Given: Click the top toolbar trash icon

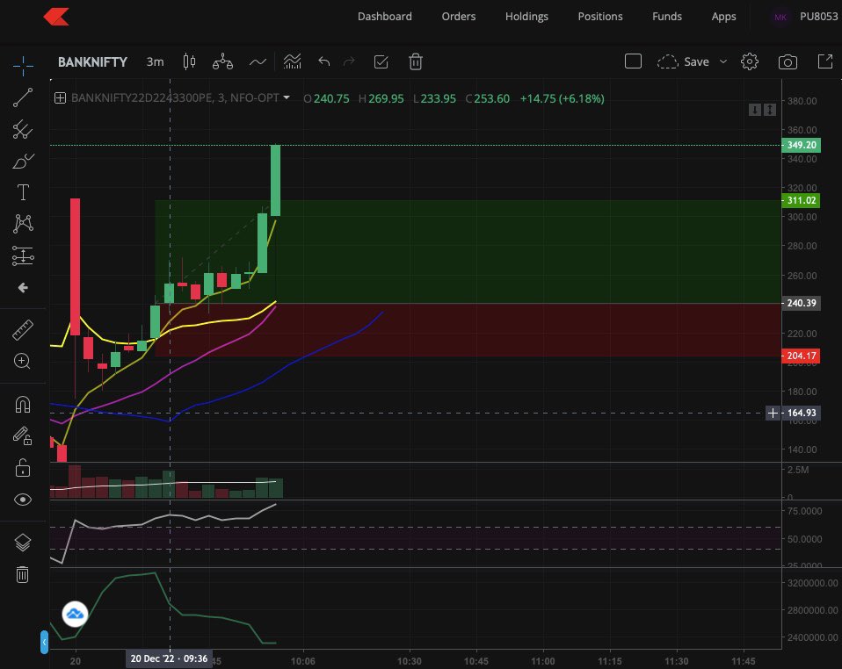Looking at the screenshot, I should [415, 61].
